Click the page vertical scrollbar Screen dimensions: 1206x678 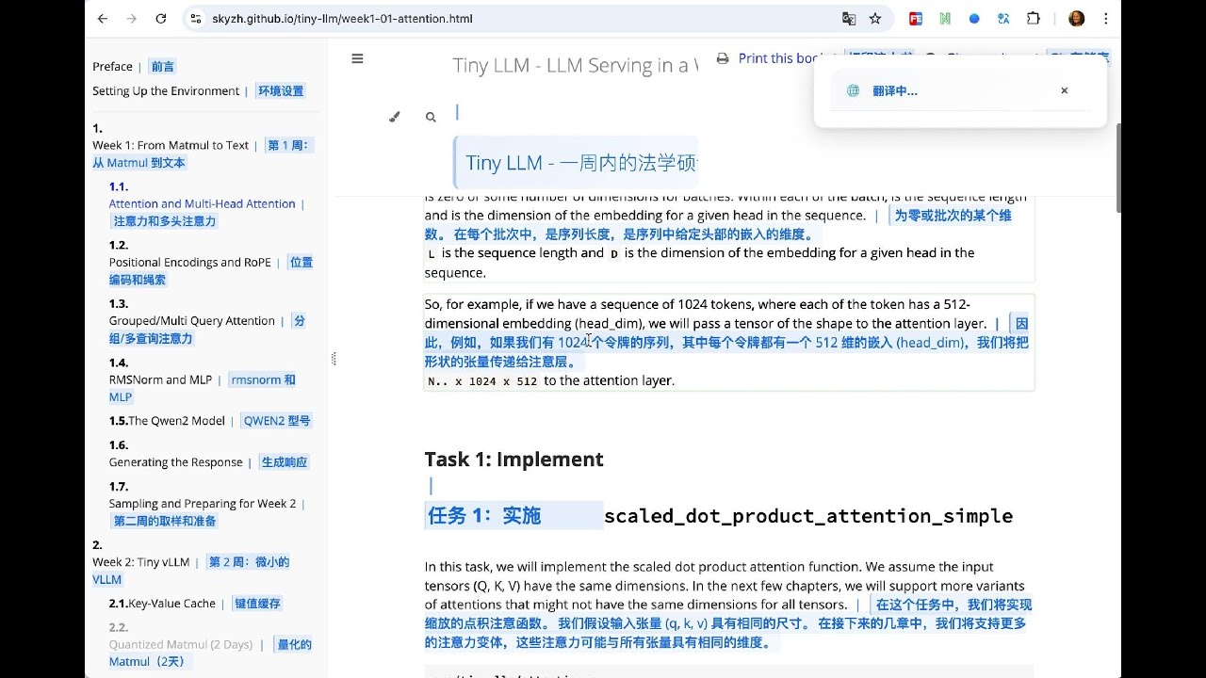tap(1117, 167)
